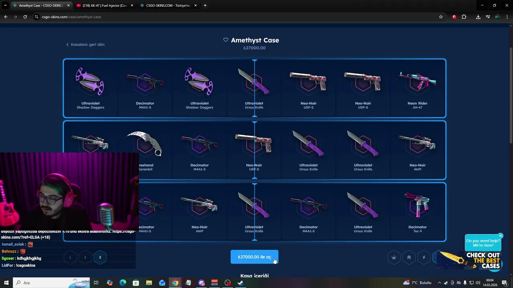Click the Chrome taskbar icon
Screen dimensions: 513x288
175,283
